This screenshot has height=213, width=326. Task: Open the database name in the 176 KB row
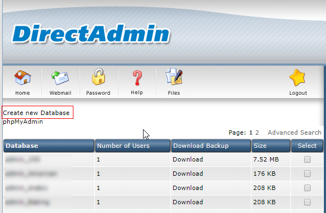coord(31,174)
